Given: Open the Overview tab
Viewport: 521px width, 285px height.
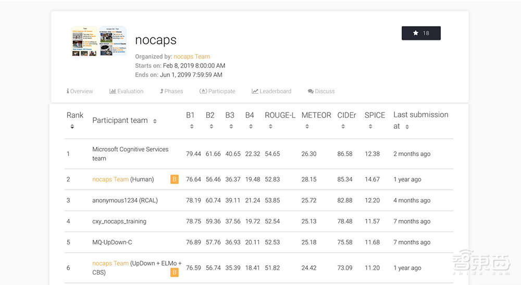Looking at the screenshot, I should click(80, 91).
